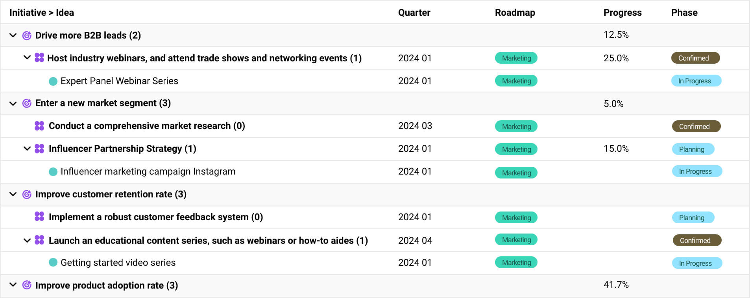Click the 2024 04 quarter cell

coord(415,241)
